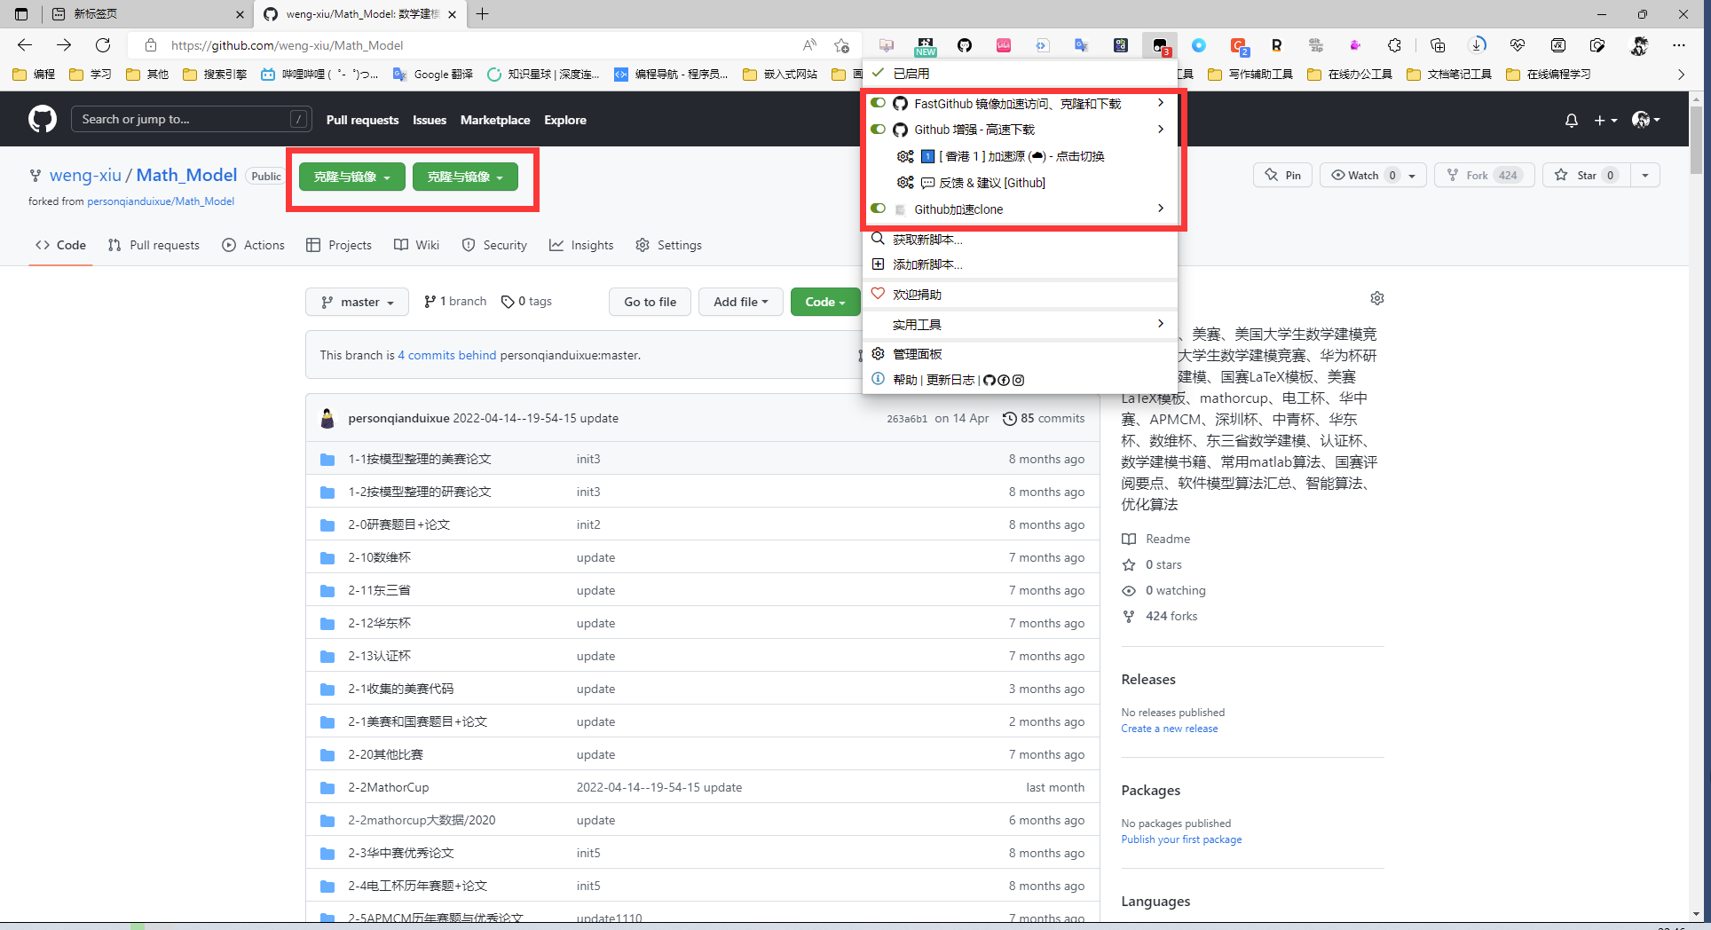Click the browser address bar URL
Screen dimensions: 1711x930
click(287, 45)
